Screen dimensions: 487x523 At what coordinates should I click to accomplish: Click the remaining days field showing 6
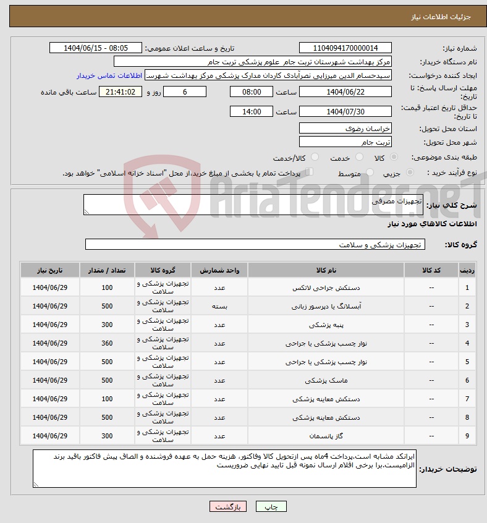[x=185, y=91]
